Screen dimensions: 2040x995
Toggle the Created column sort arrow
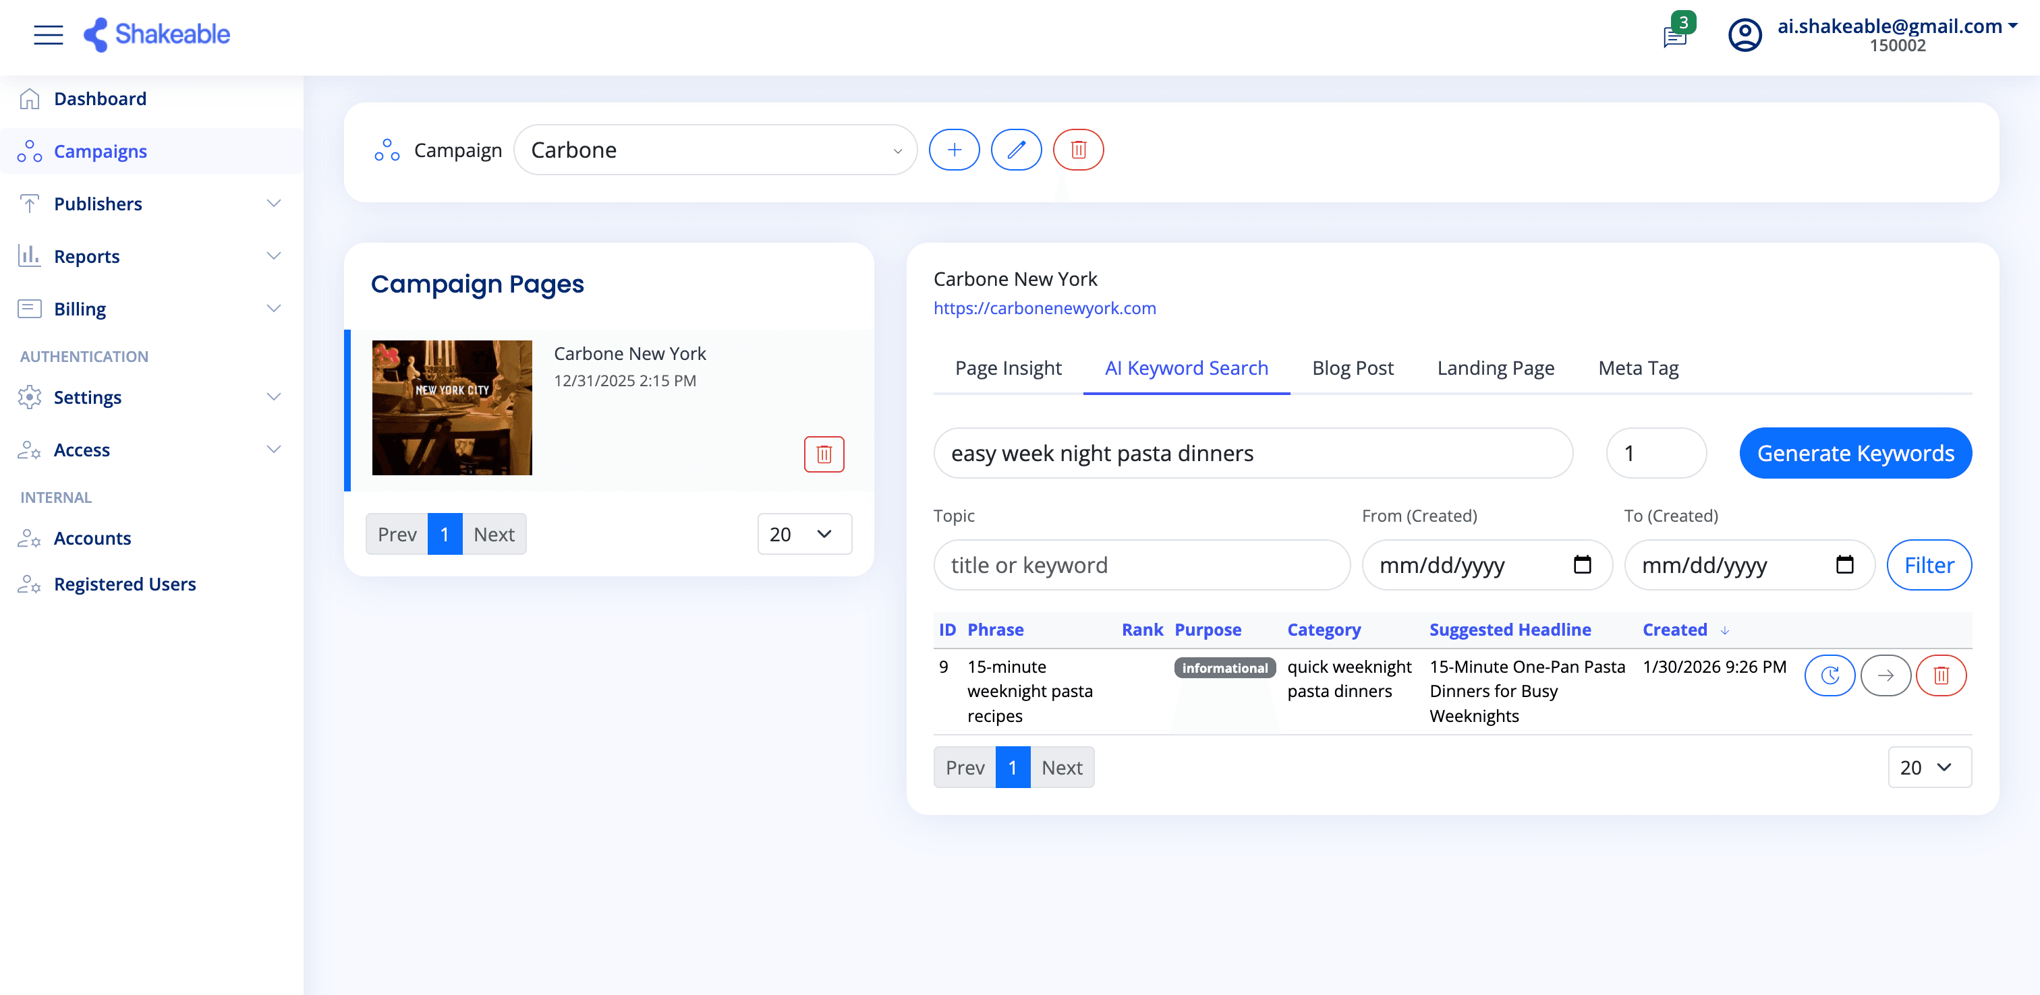(1726, 630)
